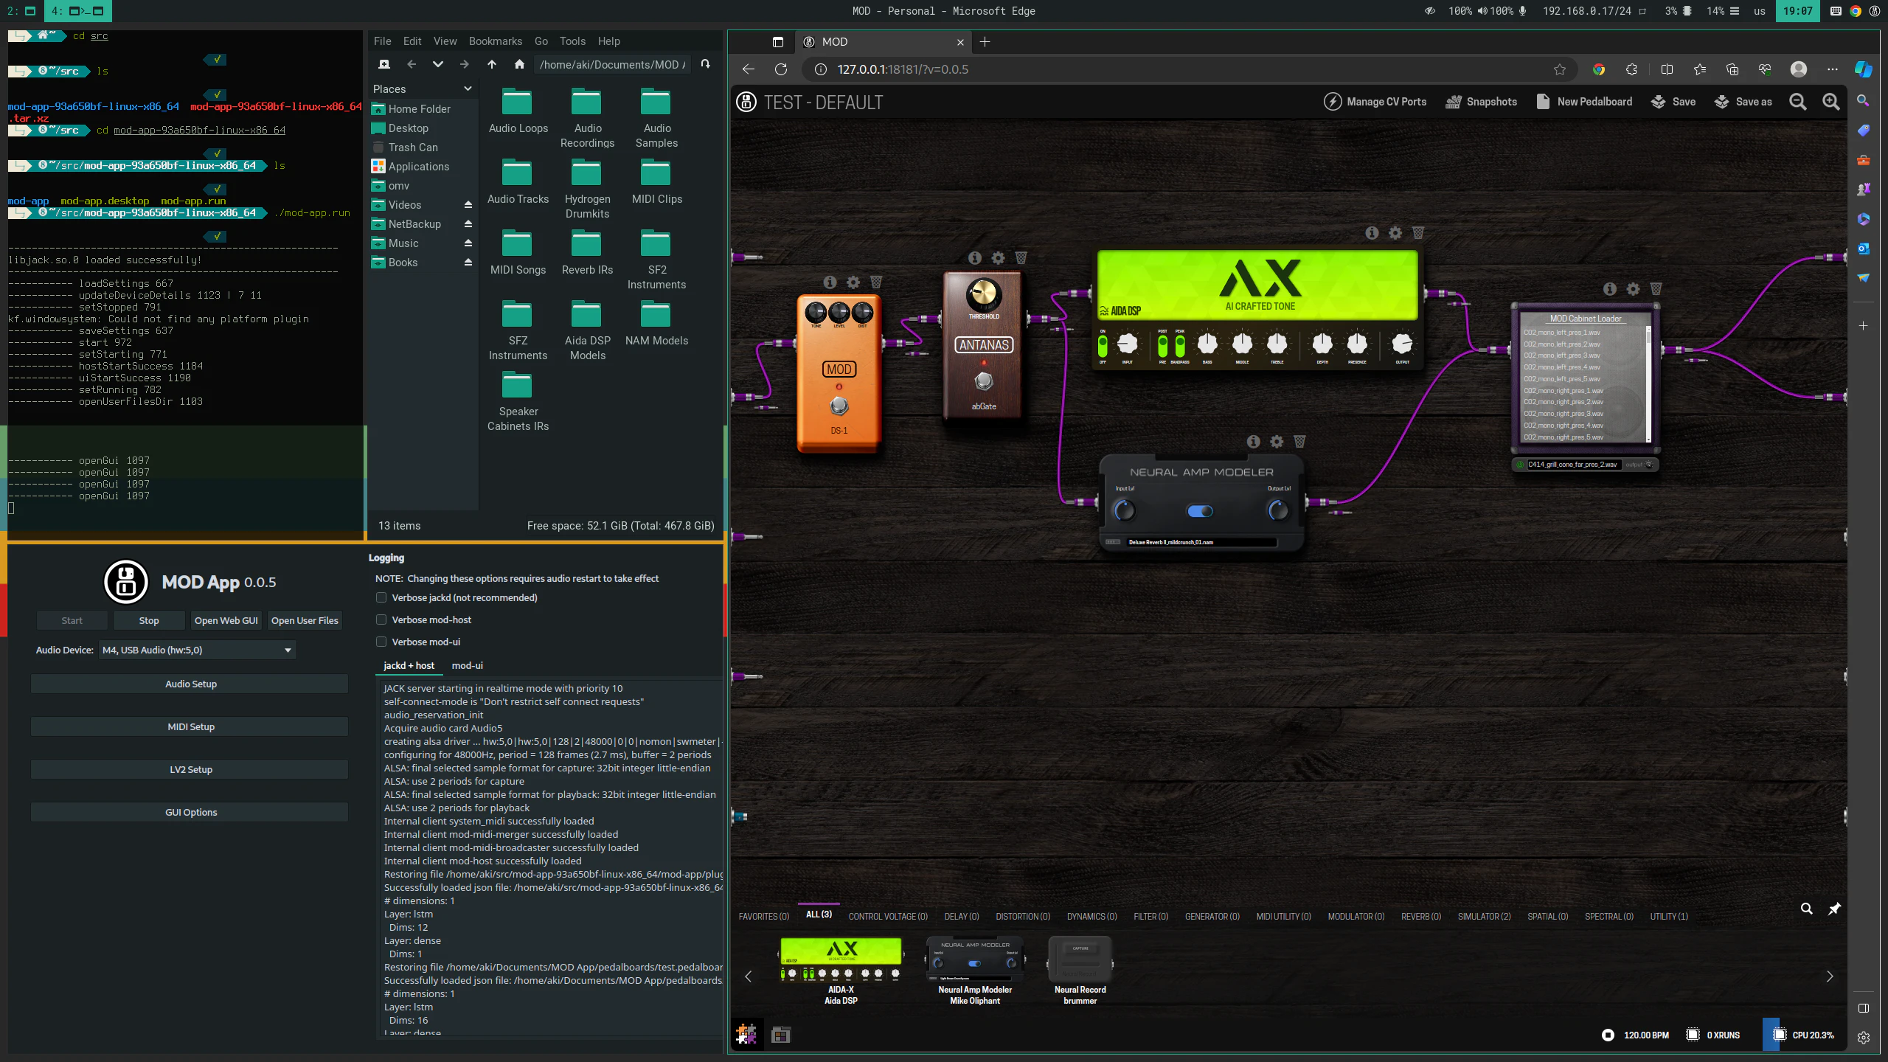Screen dimensions: 1888x1062
Task: Open the GUI Options section
Action: pos(190,812)
